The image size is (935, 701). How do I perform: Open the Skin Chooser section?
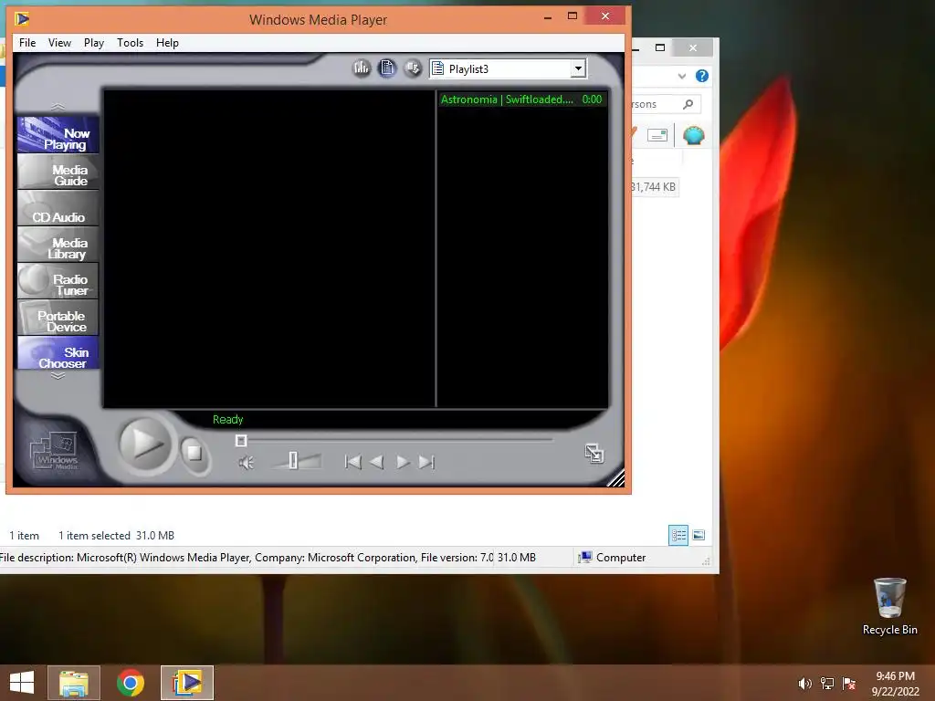(58, 353)
